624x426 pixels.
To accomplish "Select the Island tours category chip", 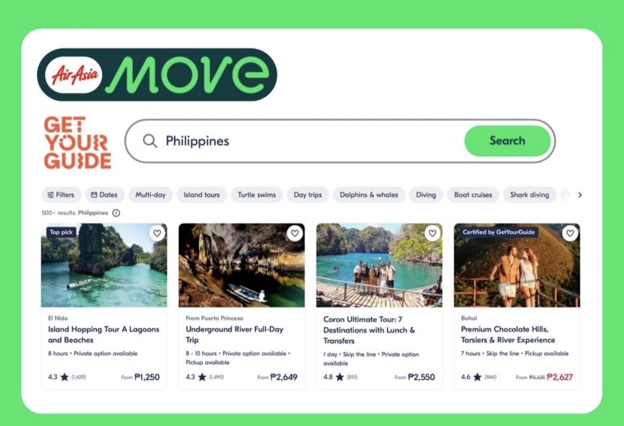I will tap(202, 195).
